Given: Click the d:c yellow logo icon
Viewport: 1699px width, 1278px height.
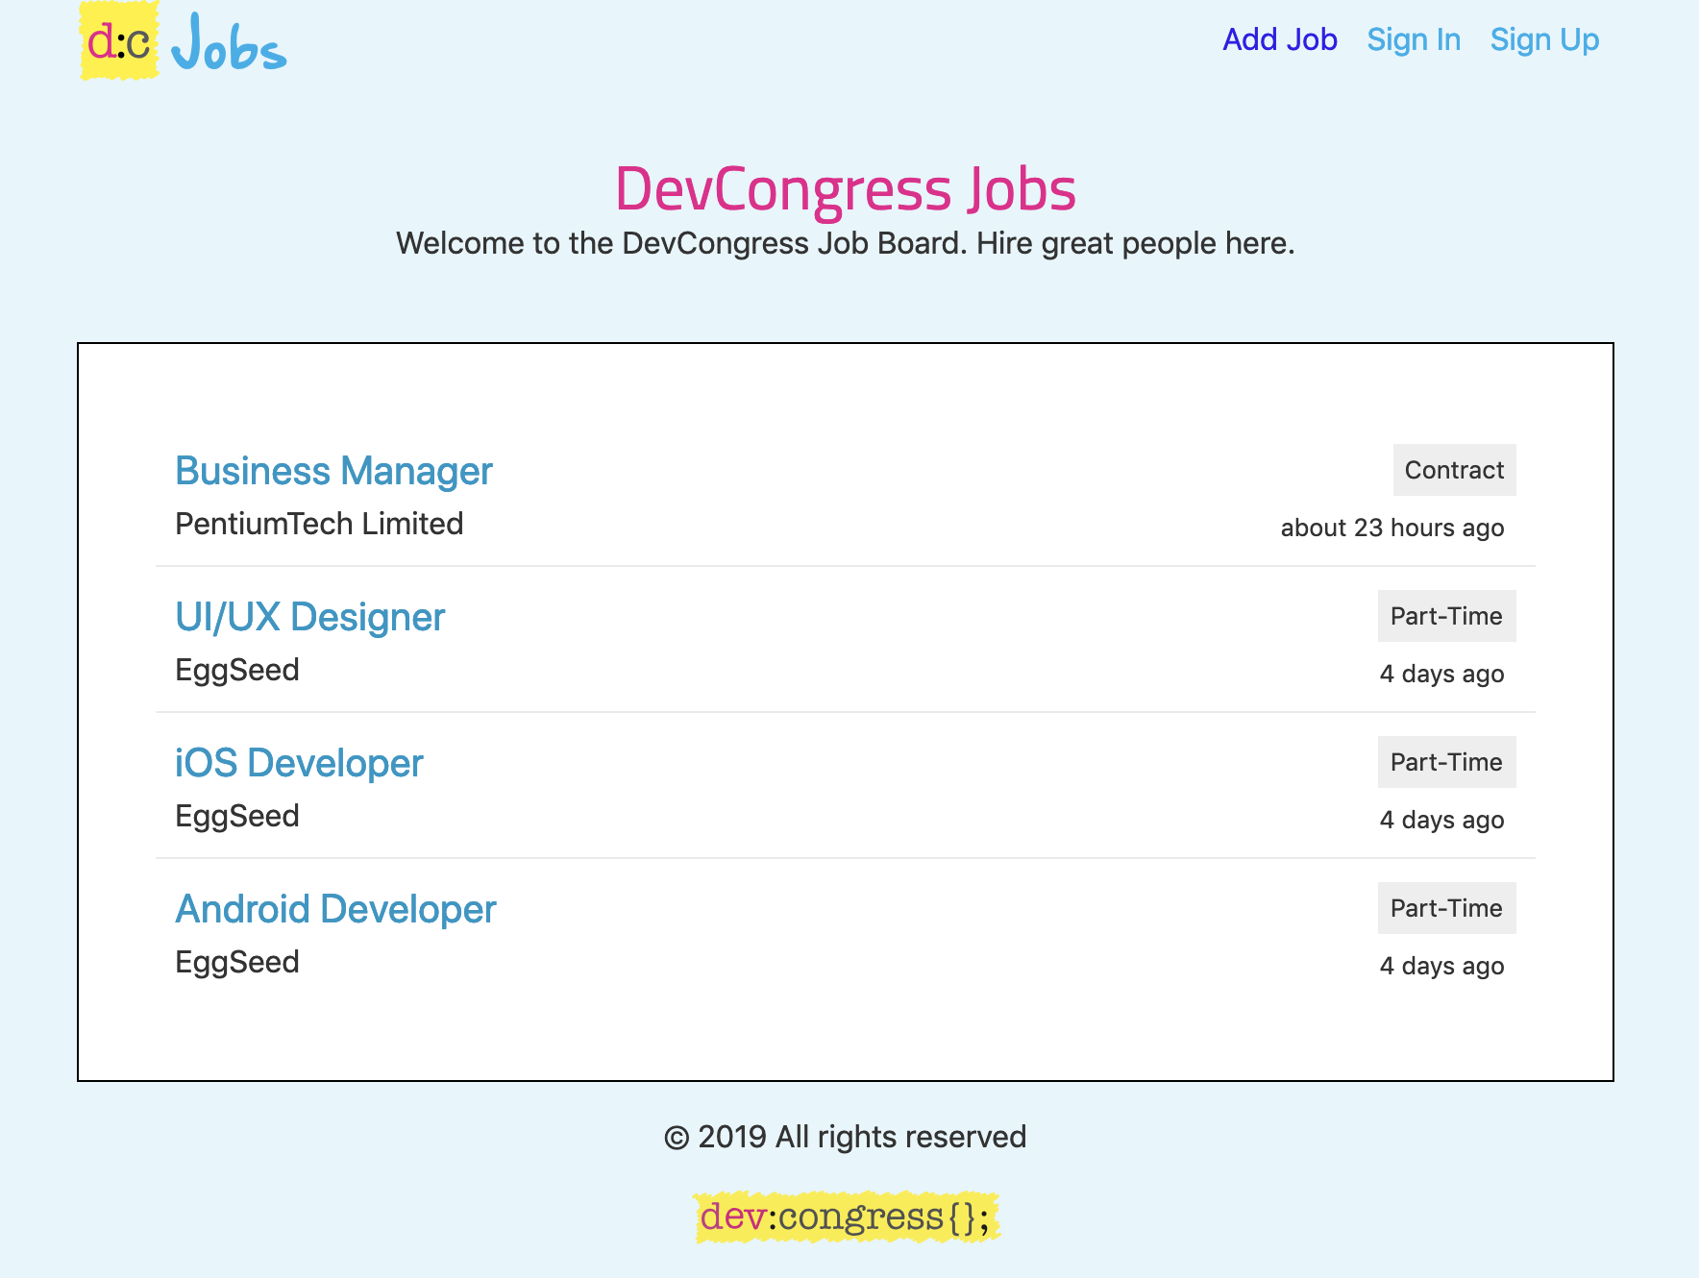Looking at the screenshot, I should 119,41.
